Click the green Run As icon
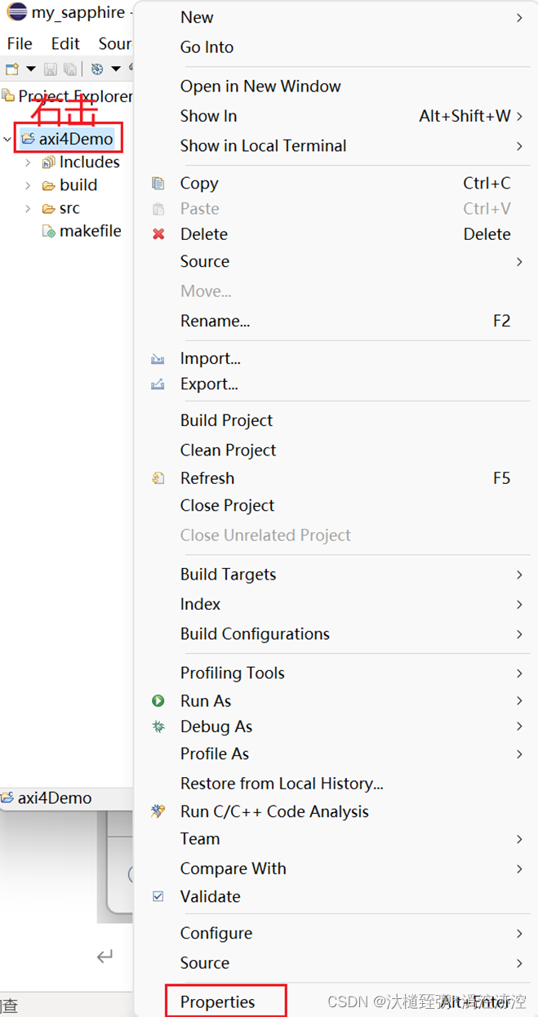The image size is (538, 1017). 158,701
